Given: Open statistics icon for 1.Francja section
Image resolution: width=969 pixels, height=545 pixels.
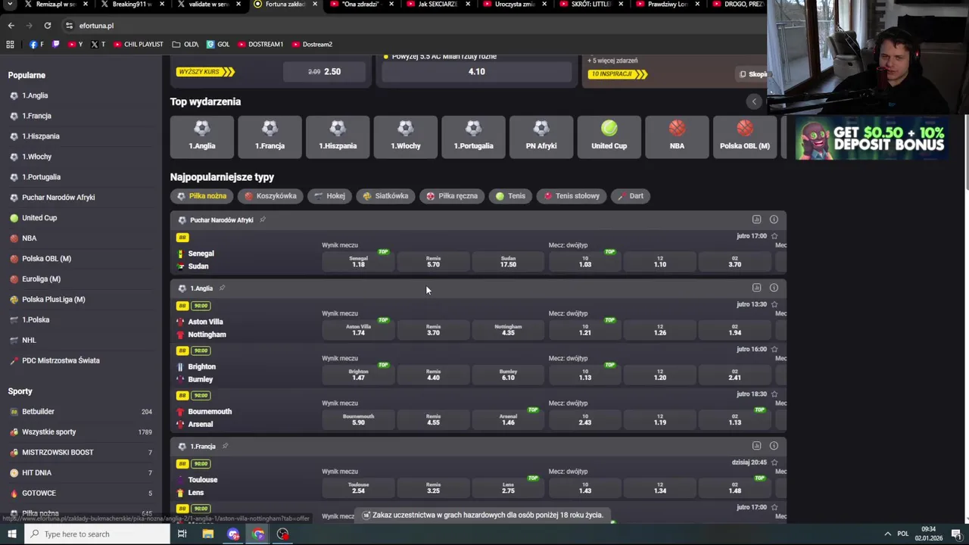Looking at the screenshot, I should [x=756, y=446].
